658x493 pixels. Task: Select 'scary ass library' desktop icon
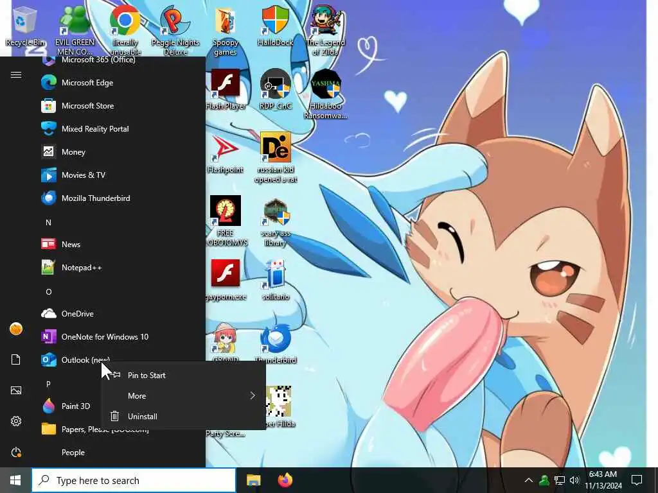[275, 222]
